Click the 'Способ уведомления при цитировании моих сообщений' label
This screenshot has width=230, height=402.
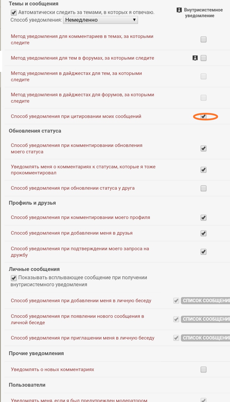(x=76, y=117)
